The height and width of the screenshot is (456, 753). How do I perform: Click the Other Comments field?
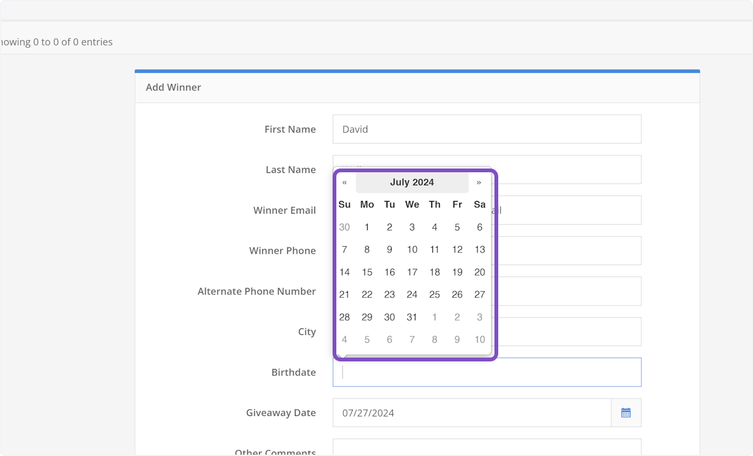487,450
